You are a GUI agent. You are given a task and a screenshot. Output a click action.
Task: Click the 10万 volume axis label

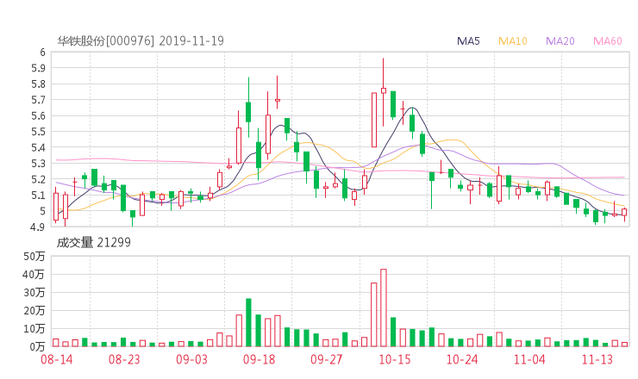(x=34, y=329)
